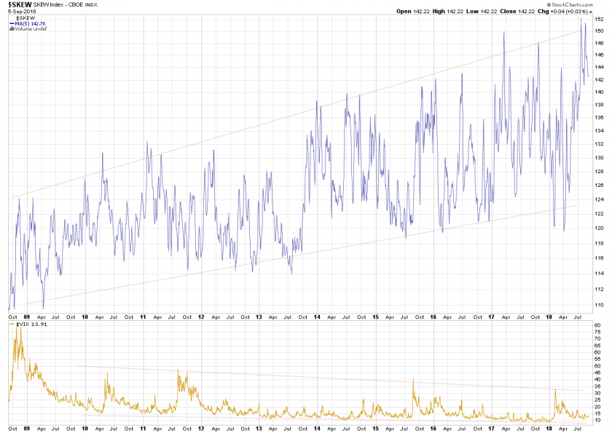Click year '12' on the VIX panel time axis
612x433 pixels.
[201, 429]
